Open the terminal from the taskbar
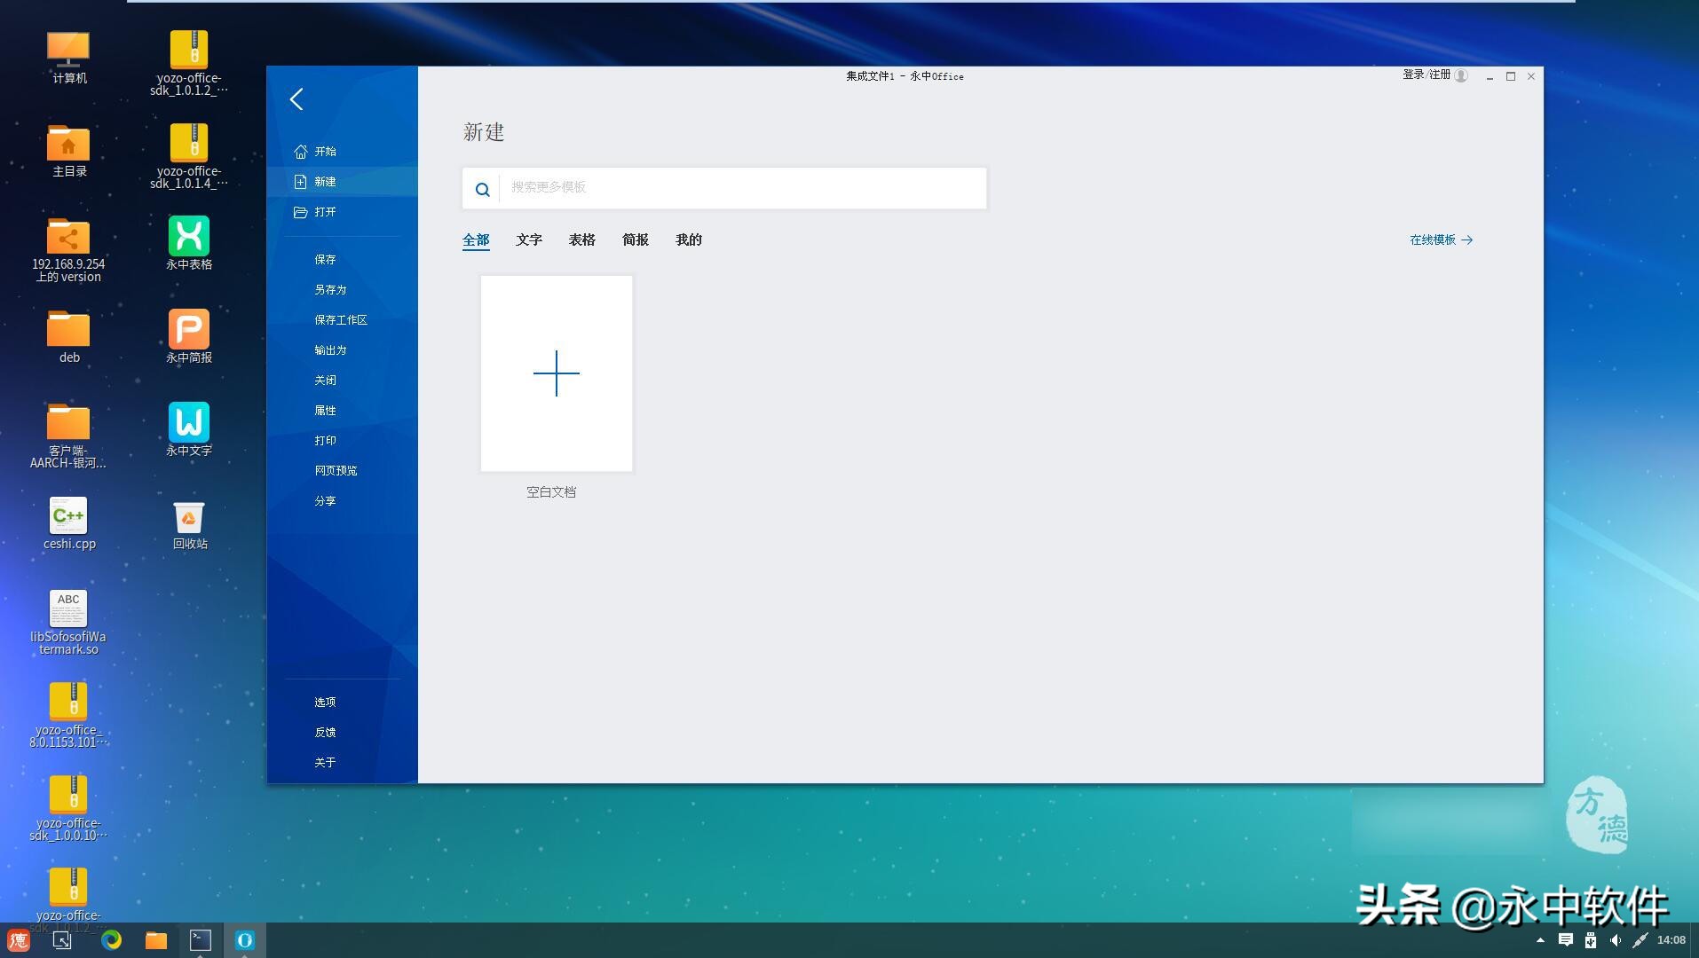1699x958 pixels. [201, 940]
